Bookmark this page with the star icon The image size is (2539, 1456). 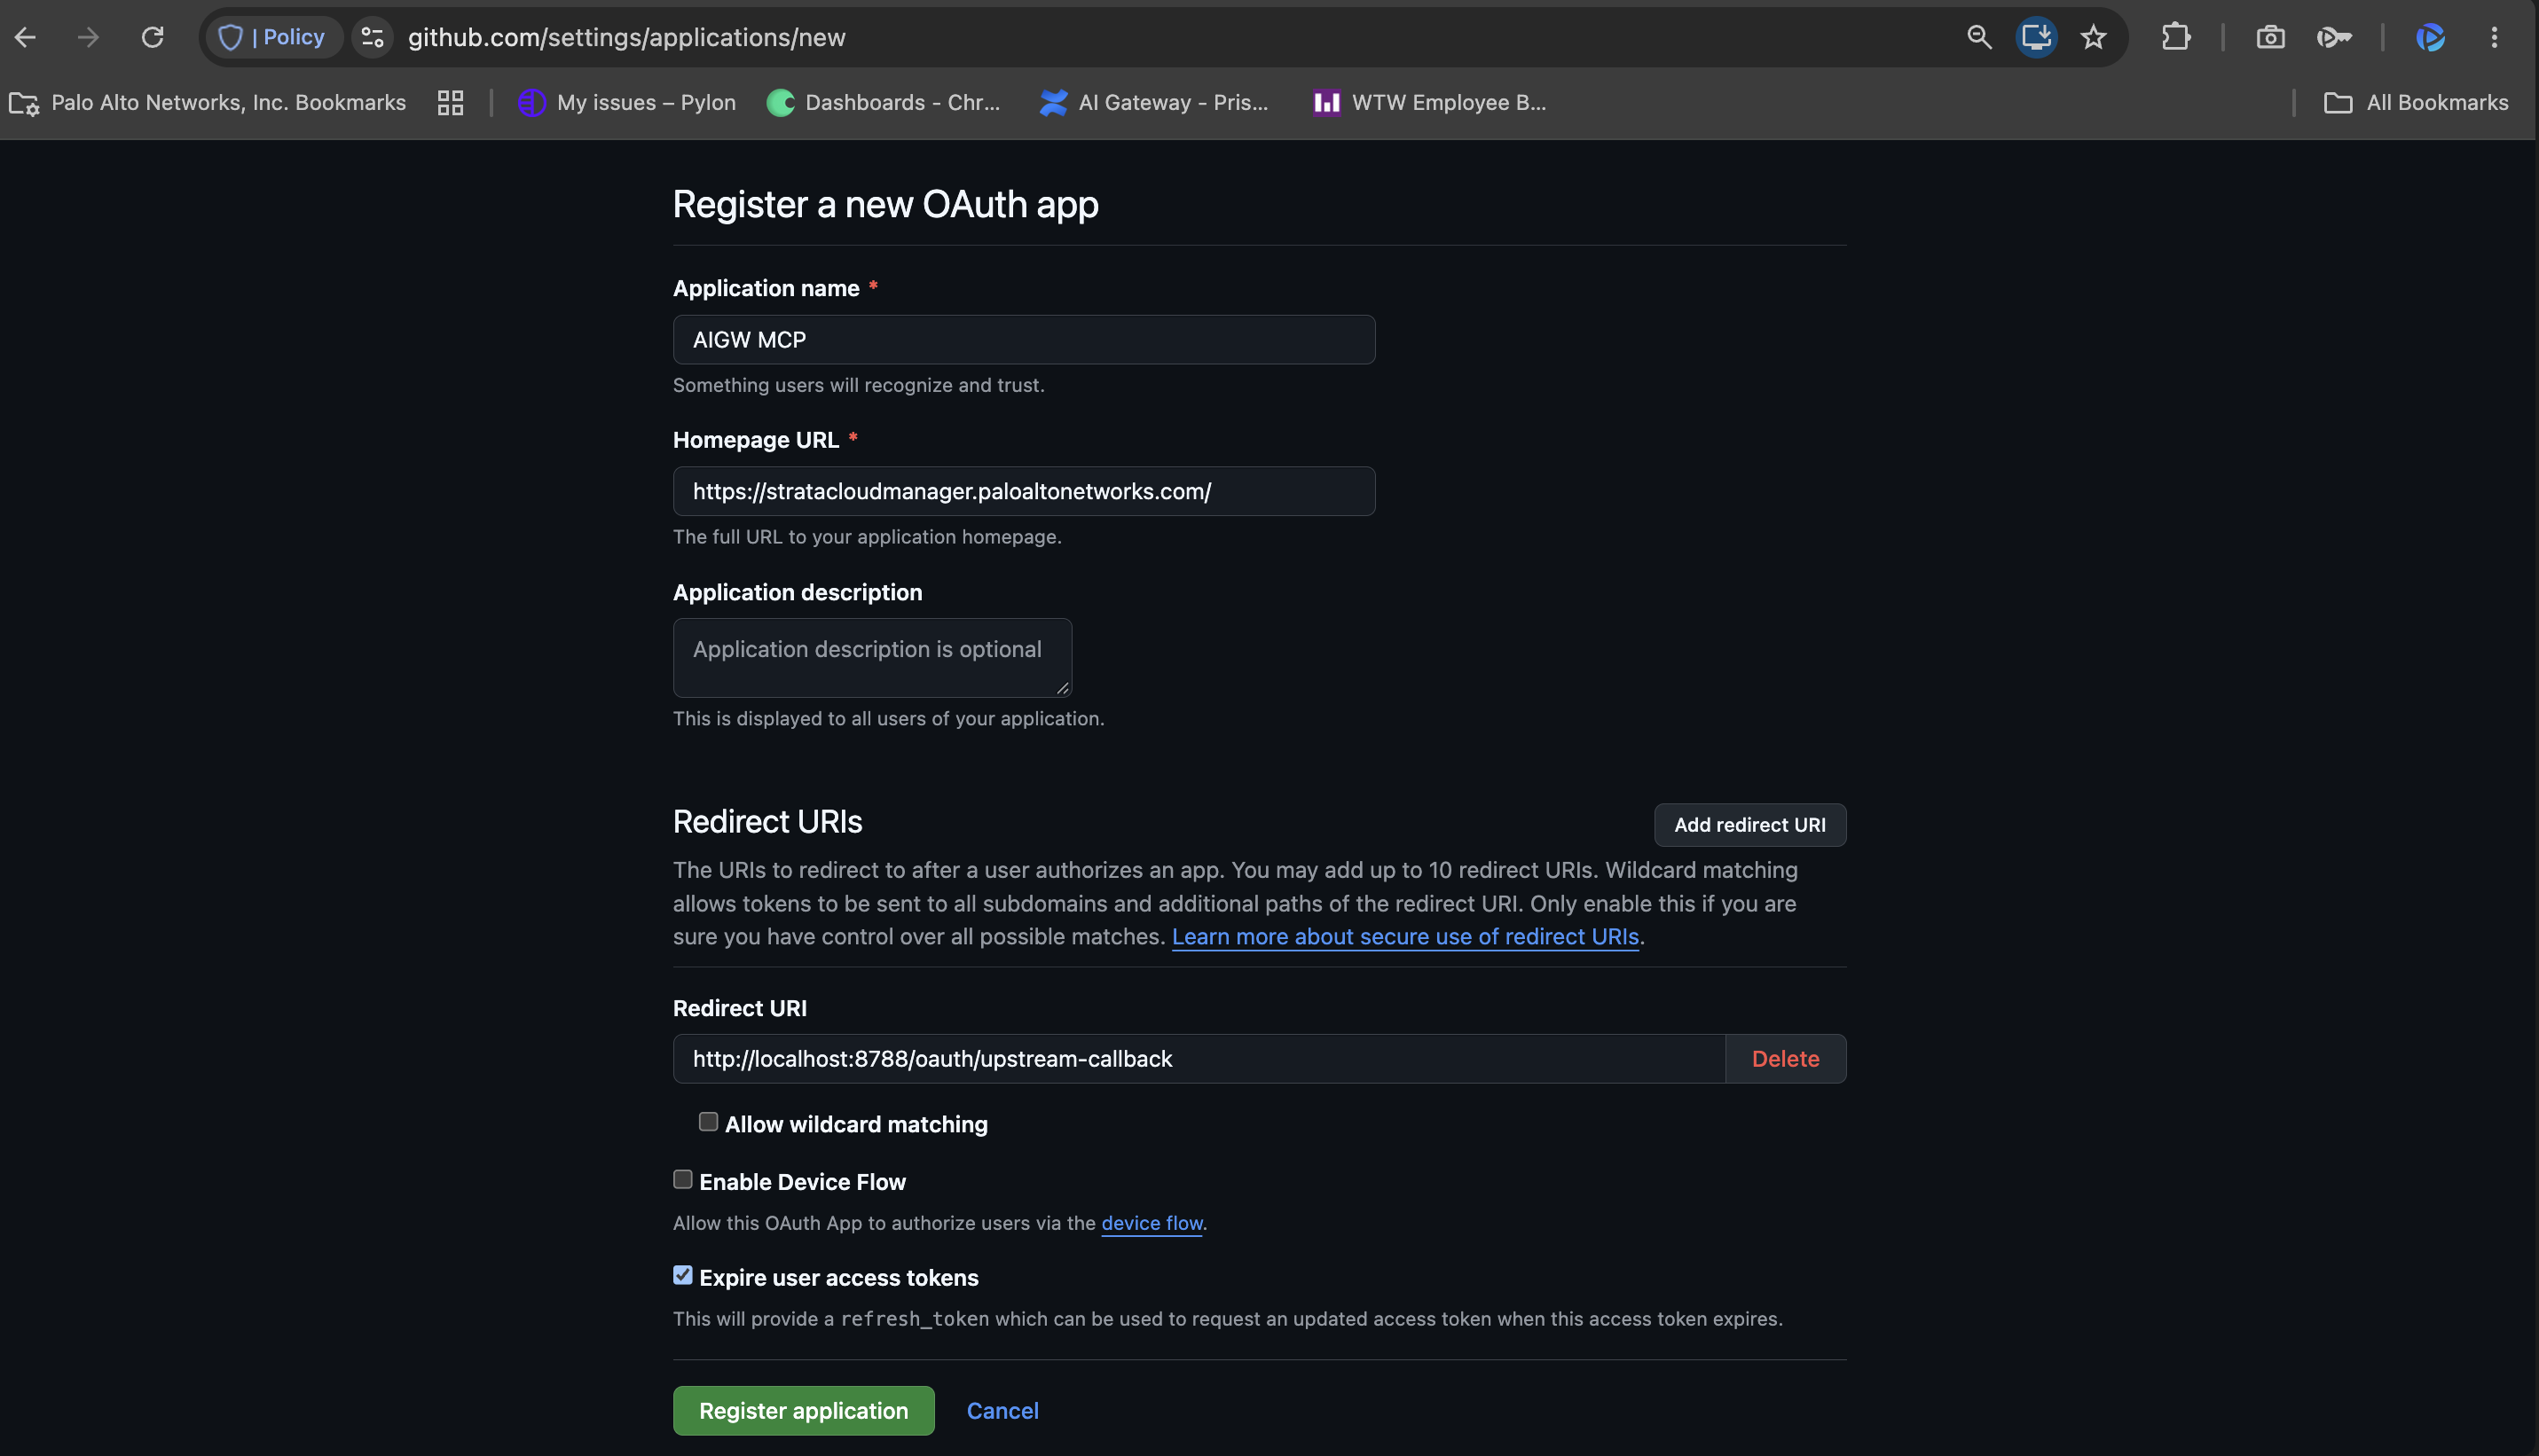point(2093,37)
